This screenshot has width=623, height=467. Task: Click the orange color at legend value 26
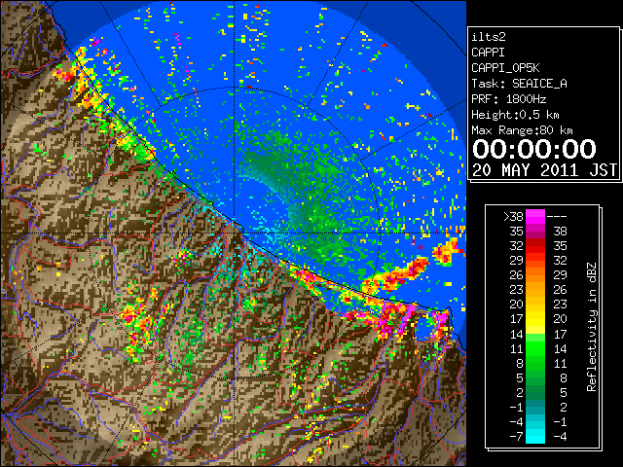click(x=535, y=275)
